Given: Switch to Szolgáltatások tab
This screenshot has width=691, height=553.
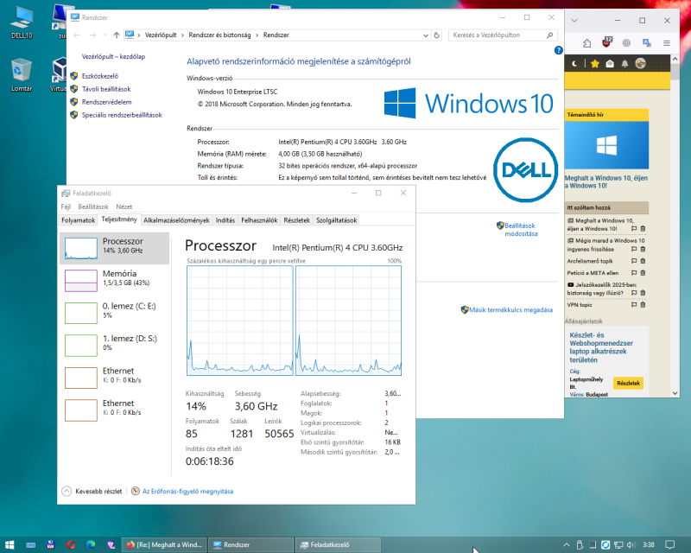Looking at the screenshot, I should (x=336, y=220).
